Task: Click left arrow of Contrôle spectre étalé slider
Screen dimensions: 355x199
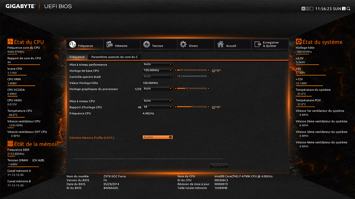Action: pyautogui.click(x=175, y=76)
